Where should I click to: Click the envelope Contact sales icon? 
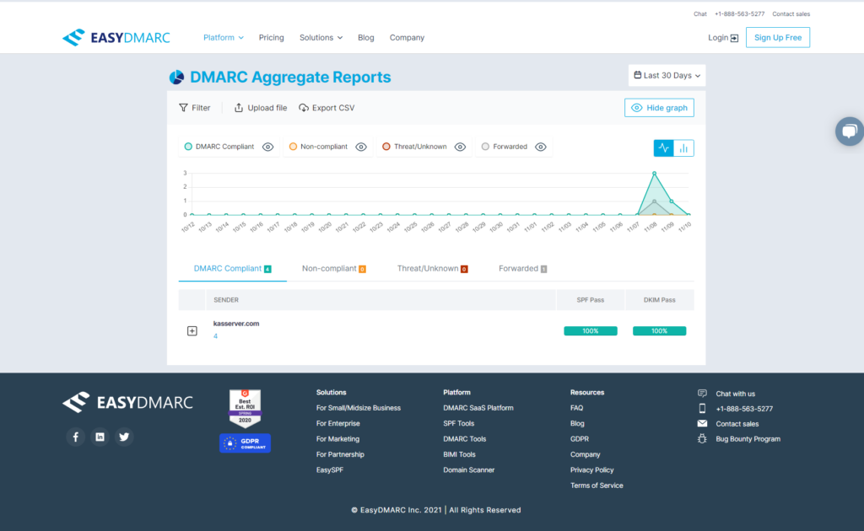point(702,424)
